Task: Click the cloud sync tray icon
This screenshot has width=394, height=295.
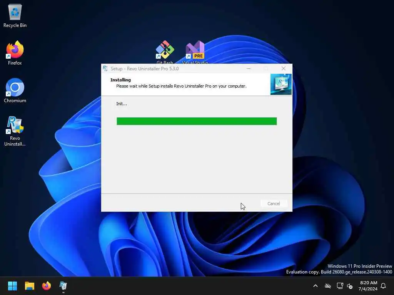Action: (328, 286)
